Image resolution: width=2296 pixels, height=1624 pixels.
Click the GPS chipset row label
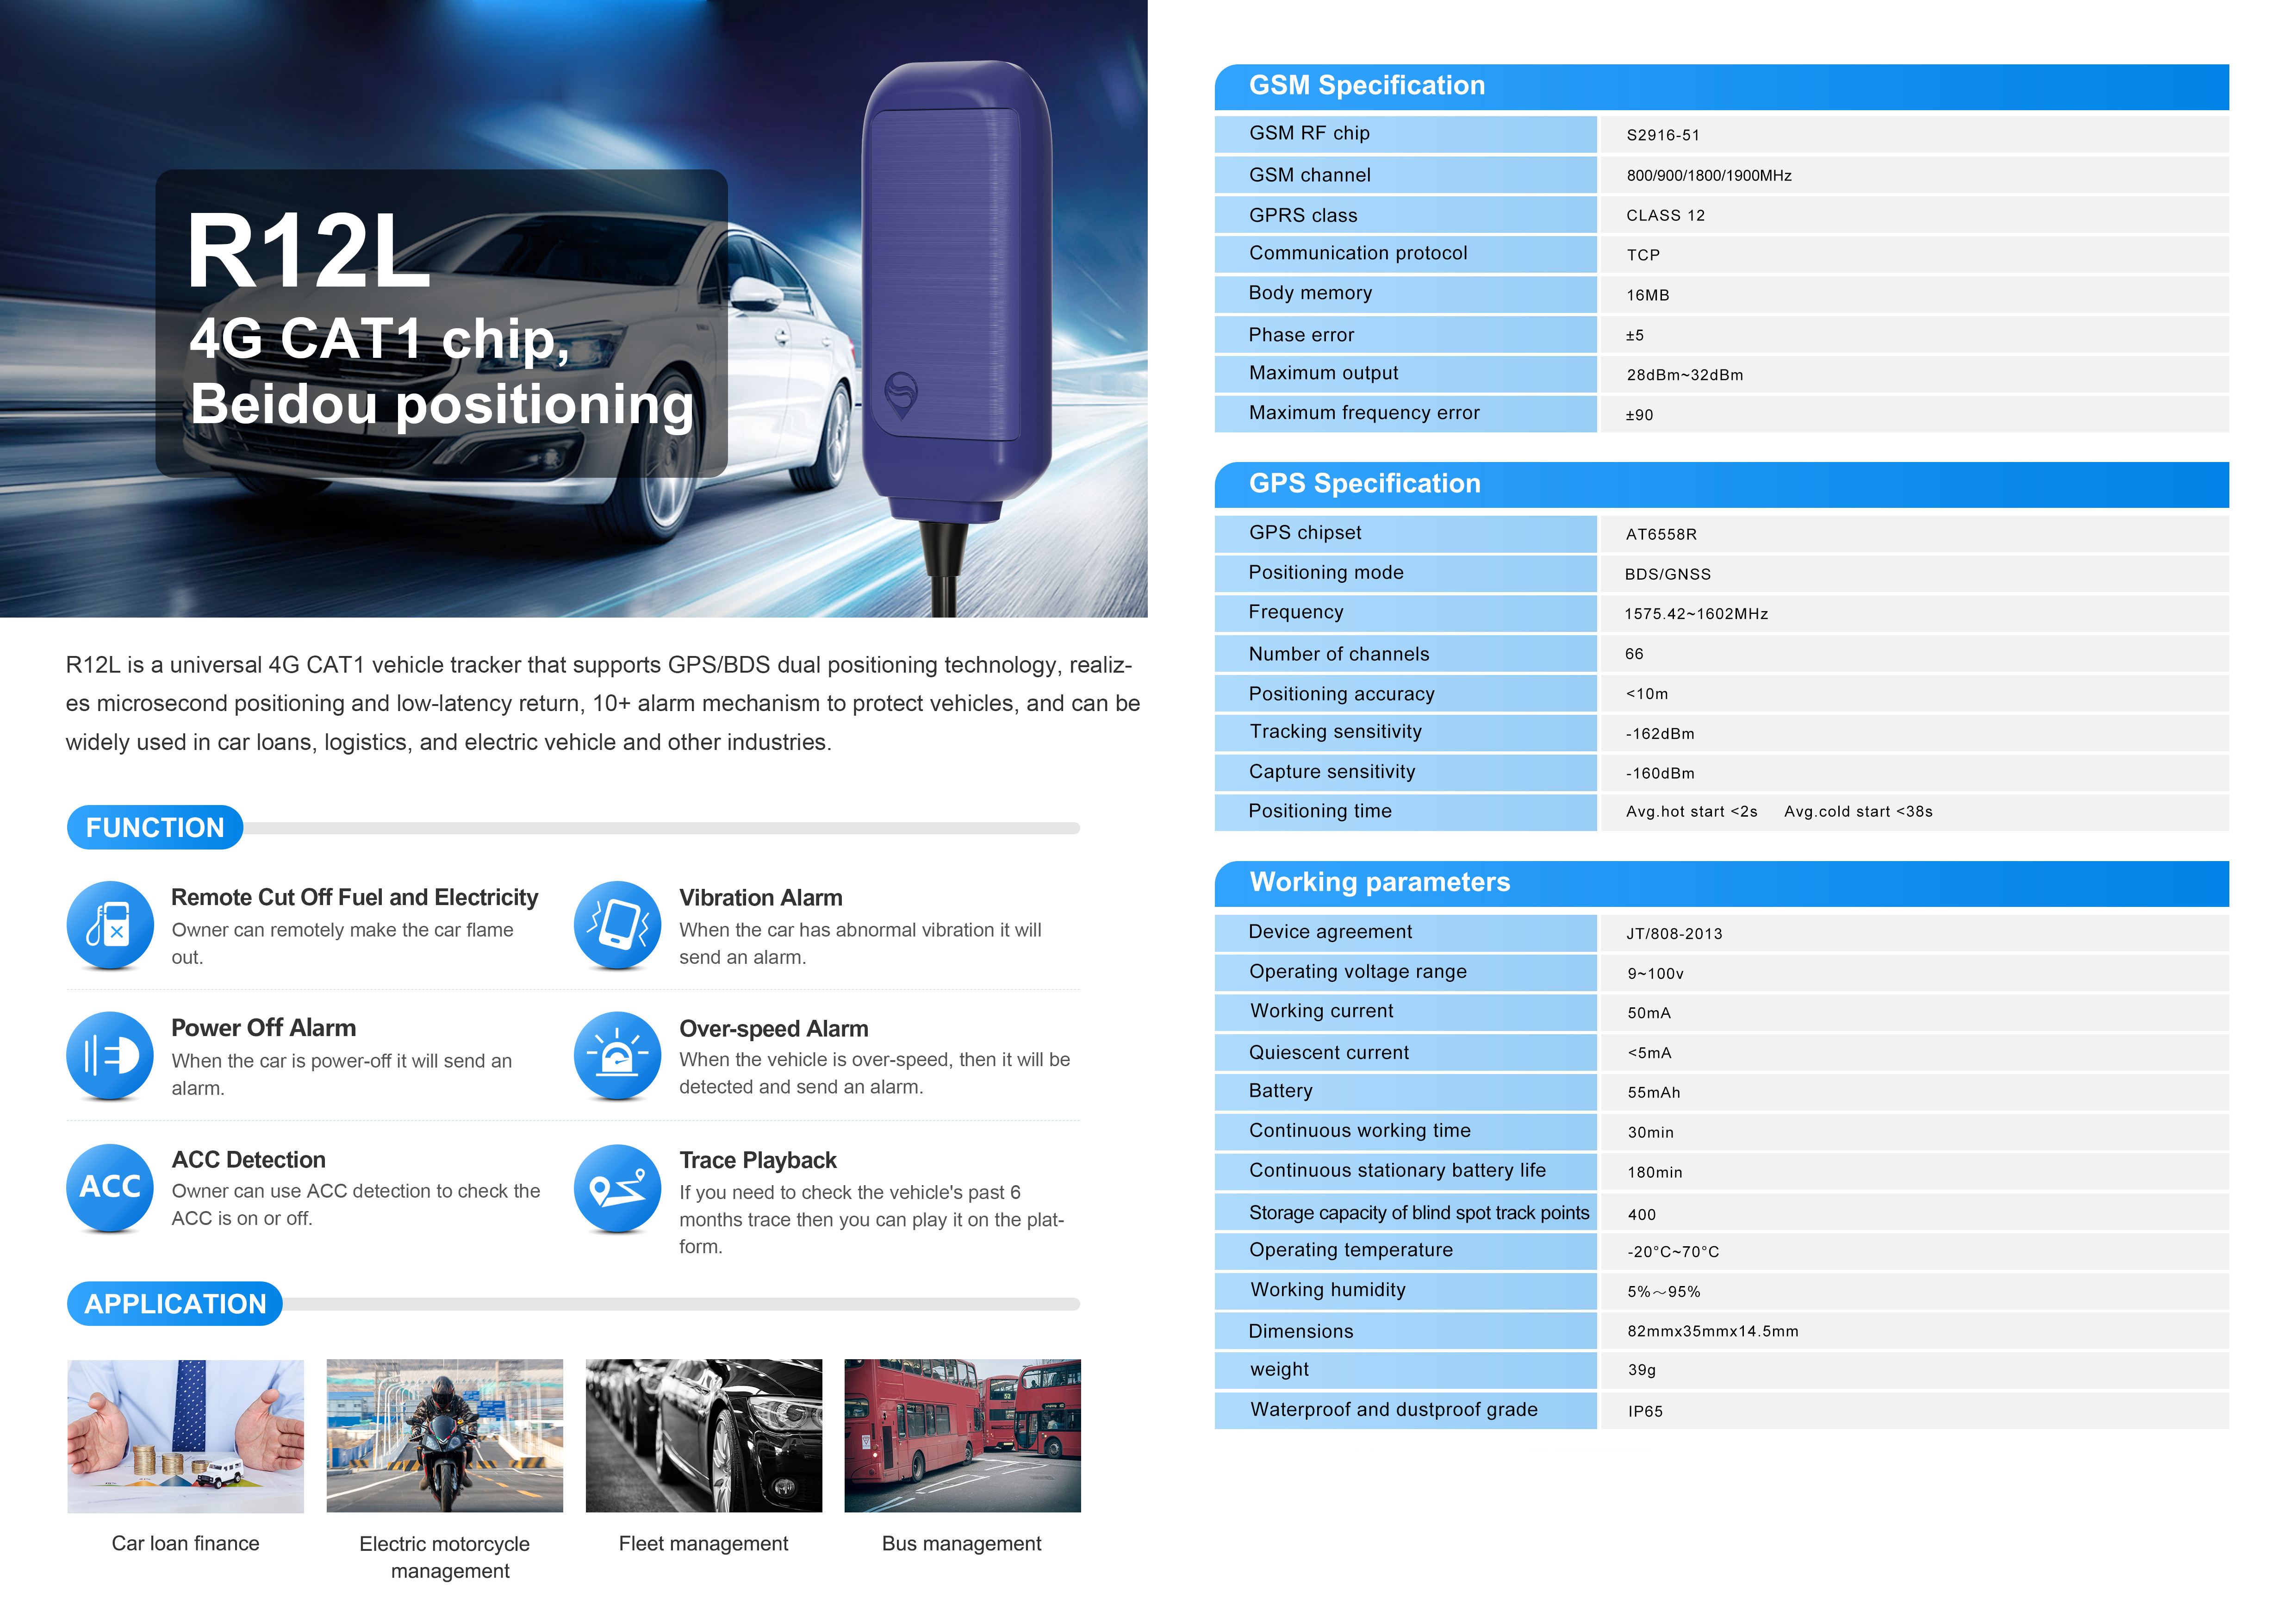pyautogui.click(x=1304, y=533)
